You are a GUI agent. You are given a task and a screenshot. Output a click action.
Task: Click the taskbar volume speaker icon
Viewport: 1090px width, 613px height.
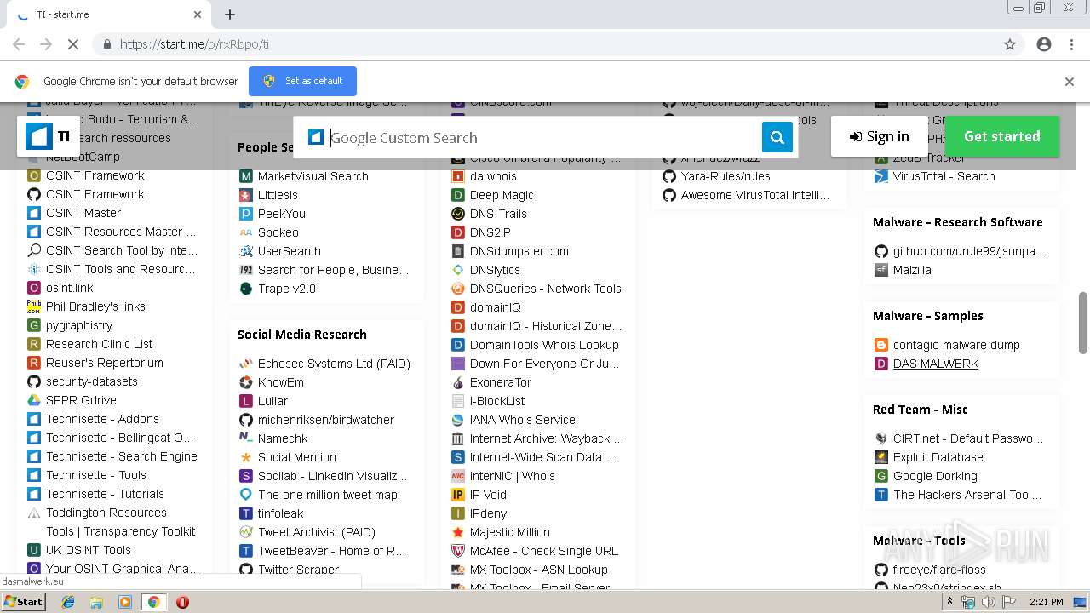pyautogui.click(x=988, y=602)
